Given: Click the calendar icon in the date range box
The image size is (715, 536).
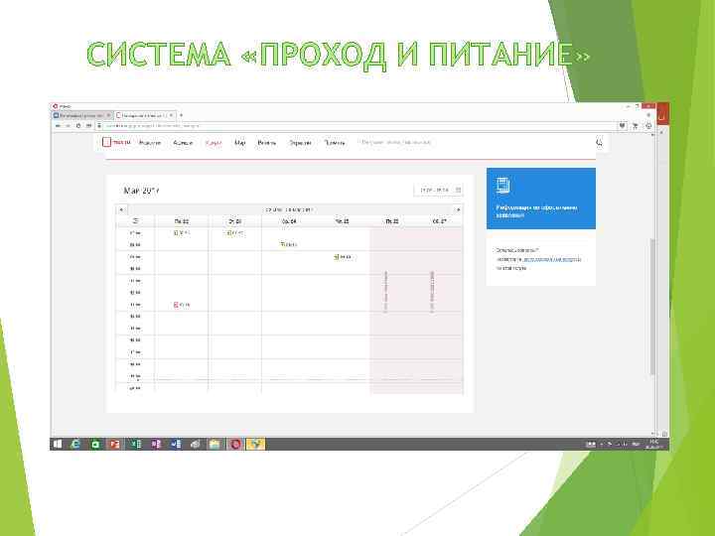Looking at the screenshot, I should click(458, 190).
